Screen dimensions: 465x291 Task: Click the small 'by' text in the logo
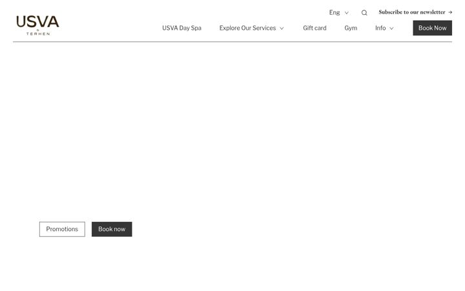(38, 30)
